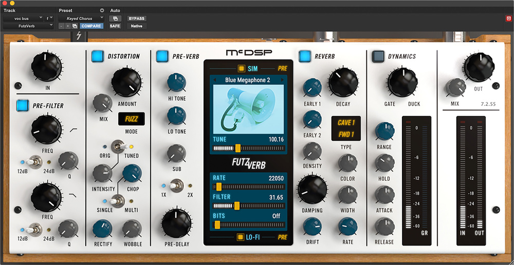The image size is (514, 265).
Task: Click the red plug-in target icon
Action: pos(508,18)
